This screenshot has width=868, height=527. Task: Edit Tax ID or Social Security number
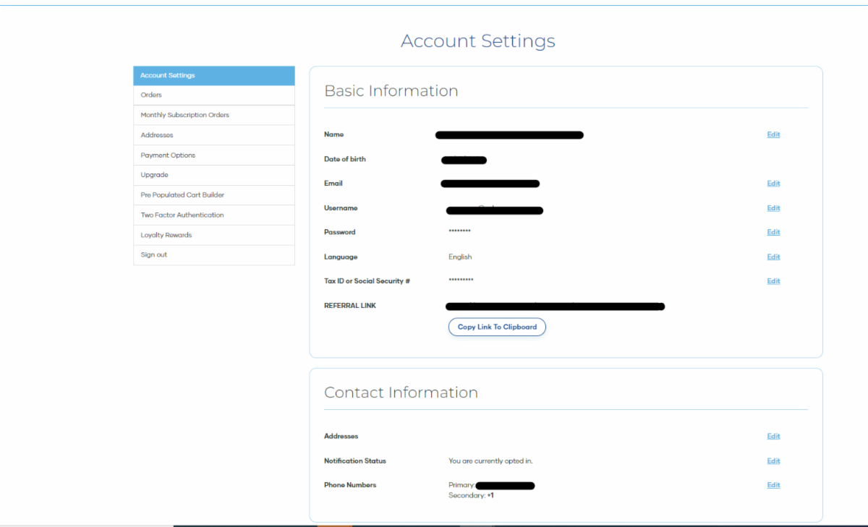coord(773,281)
